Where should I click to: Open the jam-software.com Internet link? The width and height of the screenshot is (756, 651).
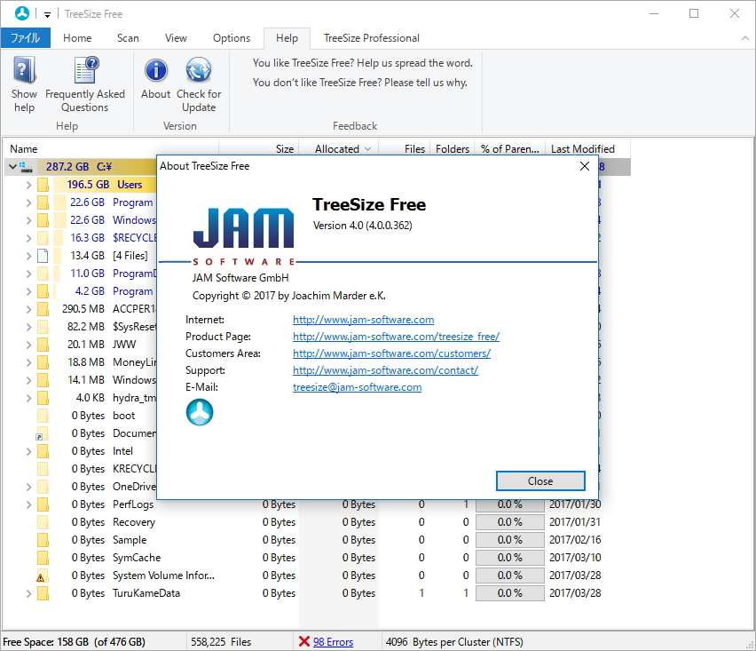pyautogui.click(x=363, y=320)
